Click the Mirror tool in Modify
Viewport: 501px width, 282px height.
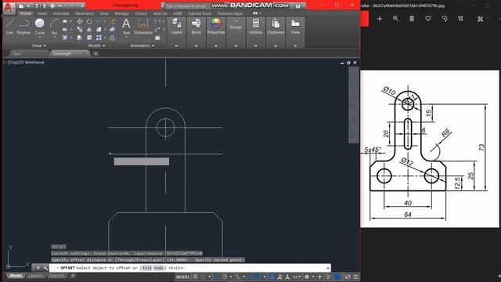[x=89, y=30]
